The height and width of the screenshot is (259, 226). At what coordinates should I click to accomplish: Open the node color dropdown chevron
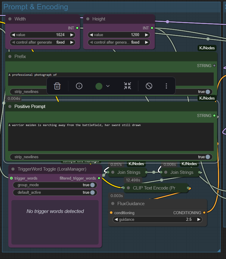click(108, 86)
